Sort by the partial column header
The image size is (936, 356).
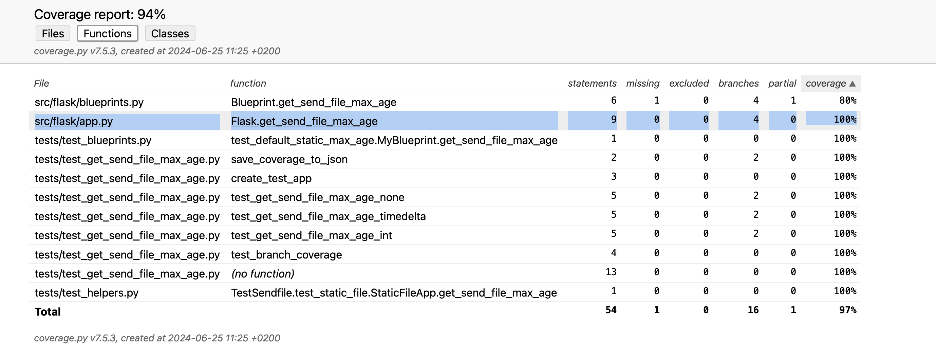[x=782, y=83]
